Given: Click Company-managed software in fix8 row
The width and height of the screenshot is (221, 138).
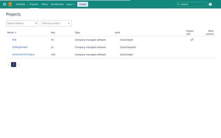Looking at the screenshot, I should [x=90, y=40].
